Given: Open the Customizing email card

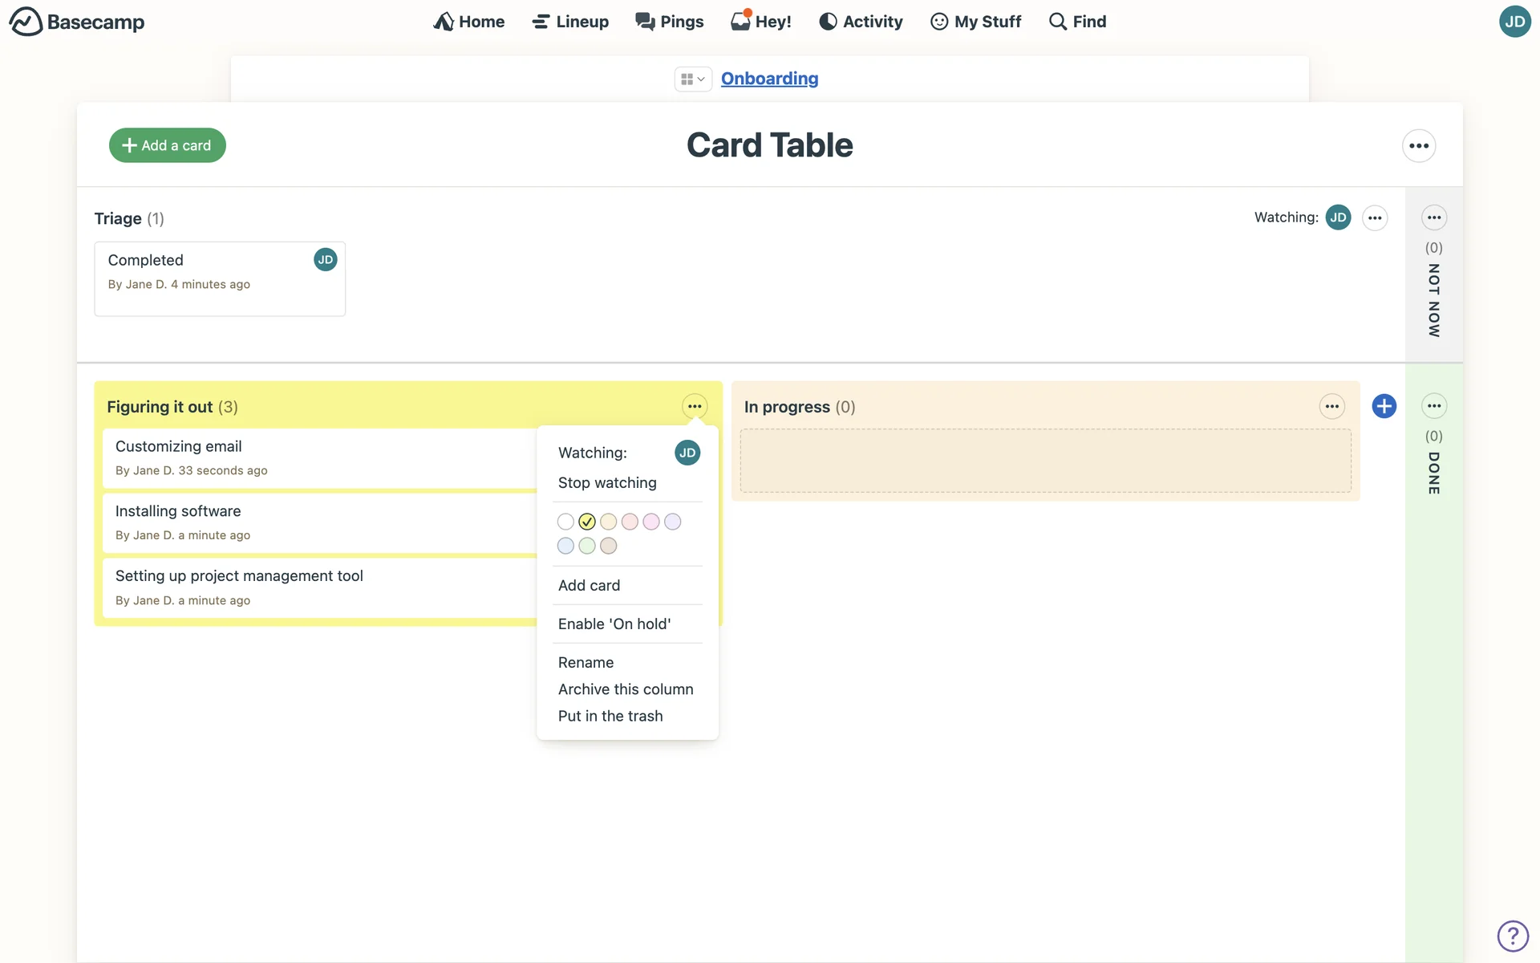Looking at the screenshot, I should coord(178,446).
